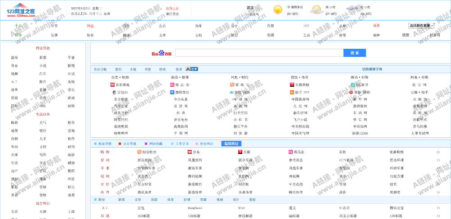The height and width of the screenshot is (219, 451).
Task: Open the 名站导航 tab
Action: pos(101,70)
